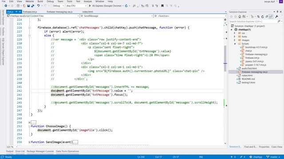Open the IIS Express browser dropdown arrow
Screen dimensions: 284x159
123,6
